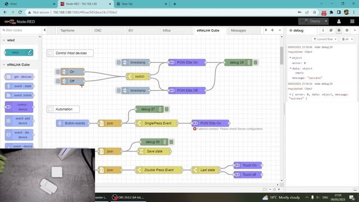Viewport: 359px width, 202px height.
Task: Collapse the palette with the left arrow toggle
Action: (x=45, y=30)
